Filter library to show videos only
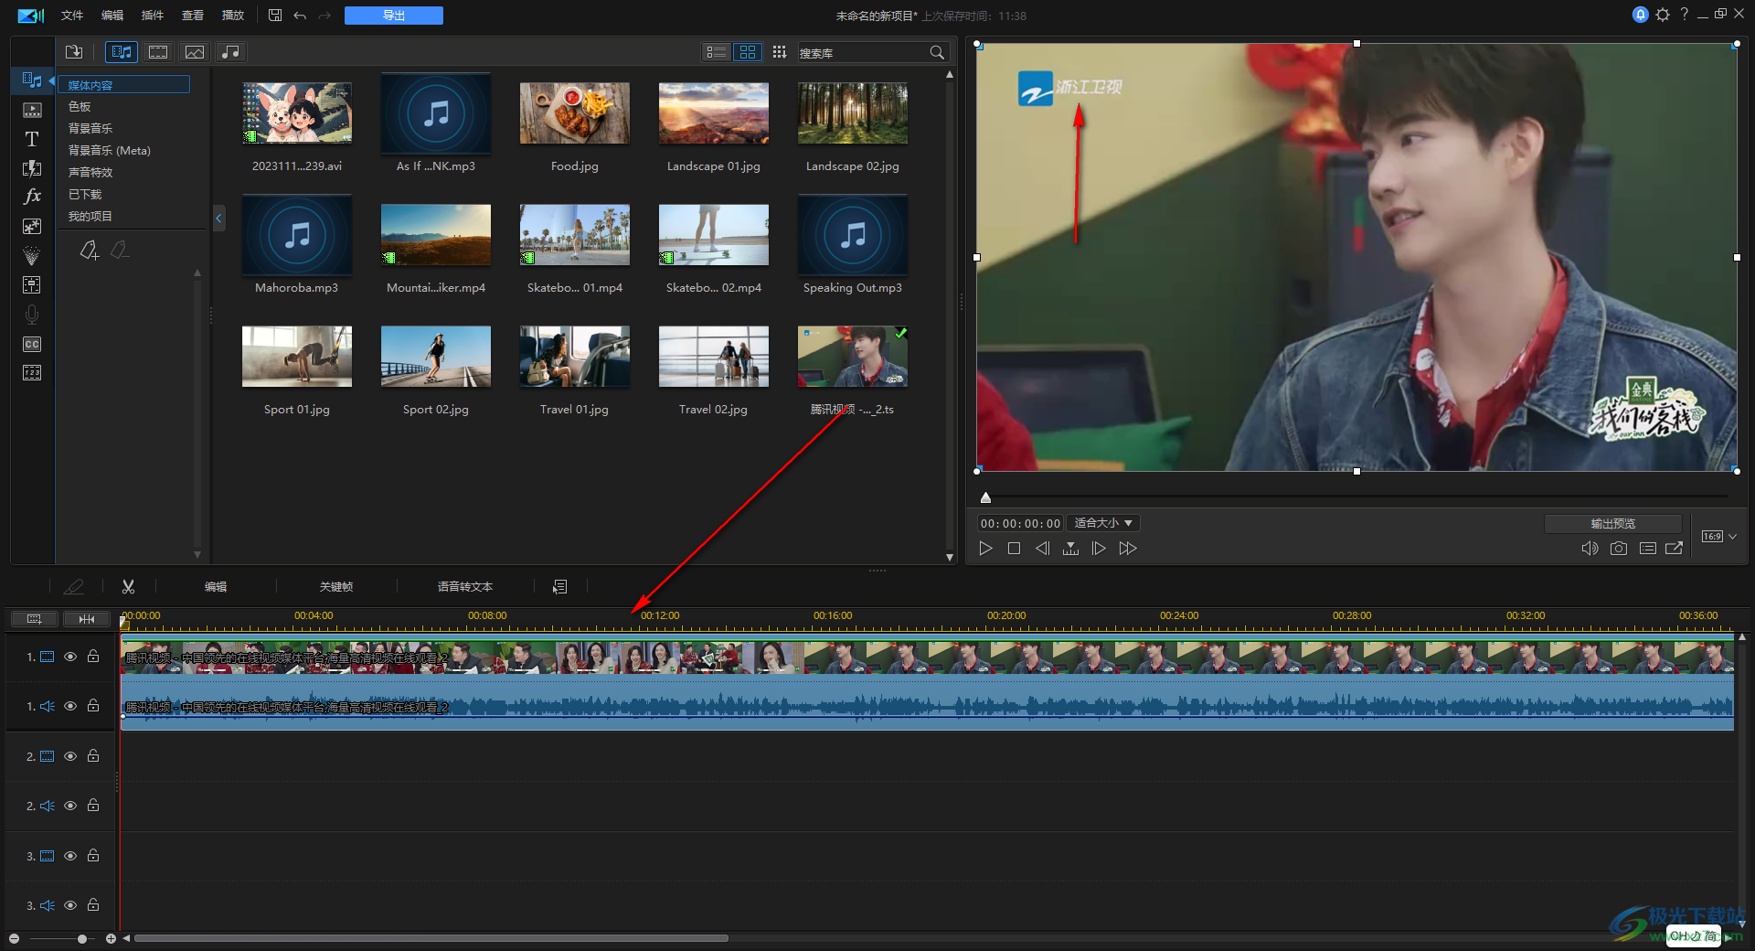The width and height of the screenshot is (1755, 951). pyautogui.click(x=158, y=52)
